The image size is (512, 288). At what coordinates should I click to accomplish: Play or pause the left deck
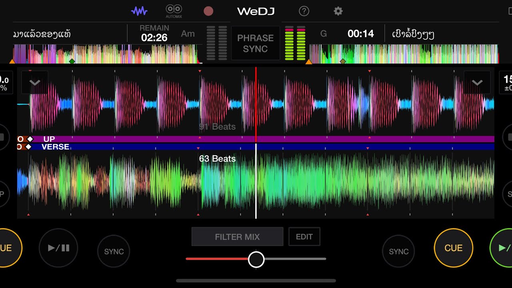(x=58, y=248)
